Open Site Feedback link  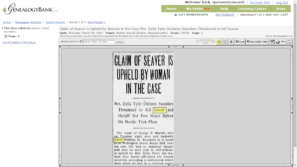point(225,14)
